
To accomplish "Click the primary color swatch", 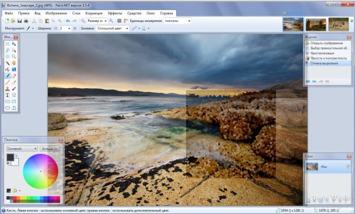I will click(x=10, y=158).
